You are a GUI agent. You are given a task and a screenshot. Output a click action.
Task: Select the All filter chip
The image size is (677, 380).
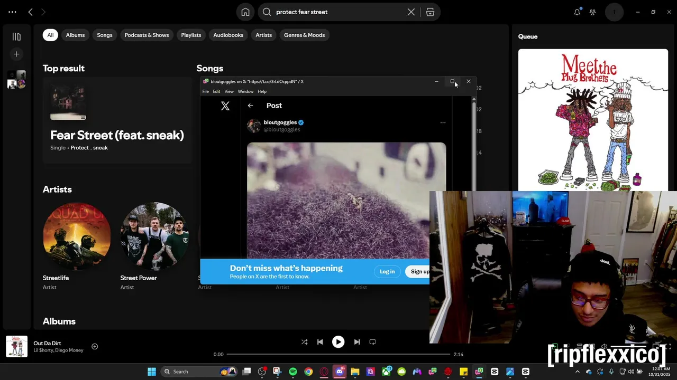[50, 35]
